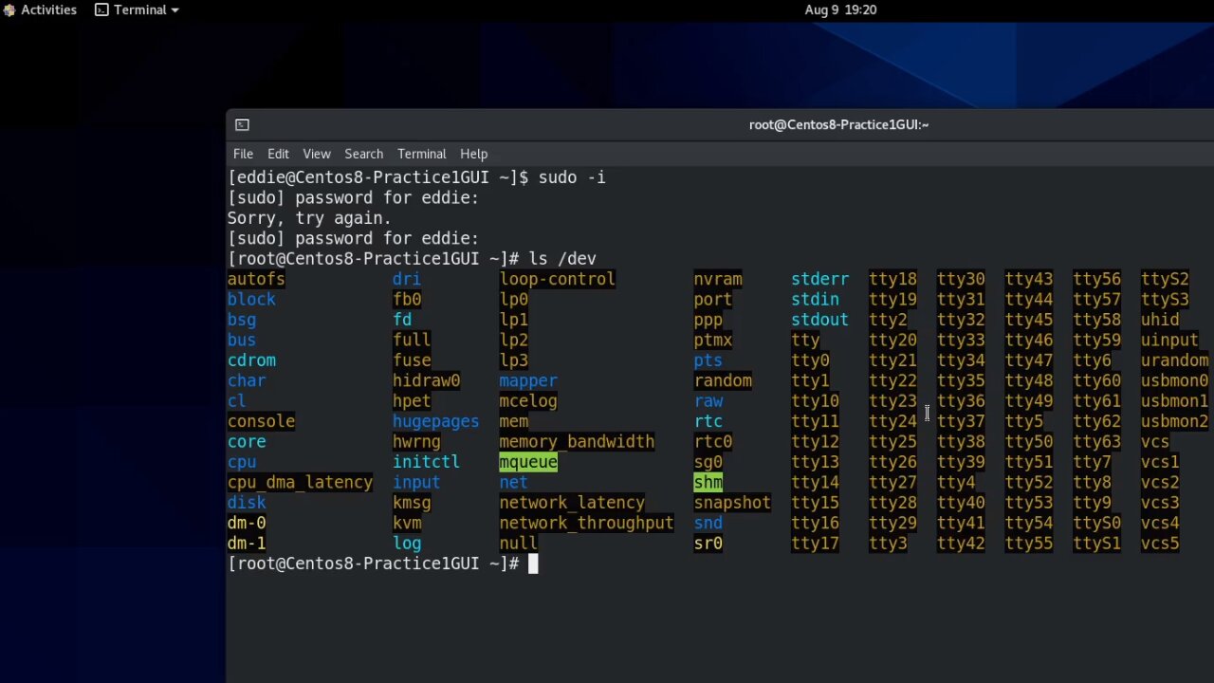This screenshot has width=1214, height=683.
Task: Click the 'fb0' entry
Action: coord(407,299)
